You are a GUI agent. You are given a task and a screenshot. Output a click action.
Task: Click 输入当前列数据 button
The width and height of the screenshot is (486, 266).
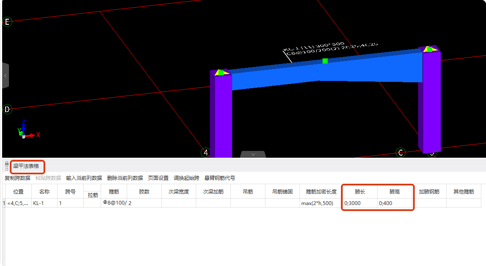point(84,178)
